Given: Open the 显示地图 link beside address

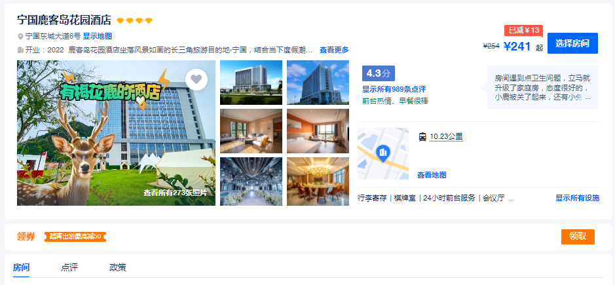Looking at the screenshot, I should point(98,37).
